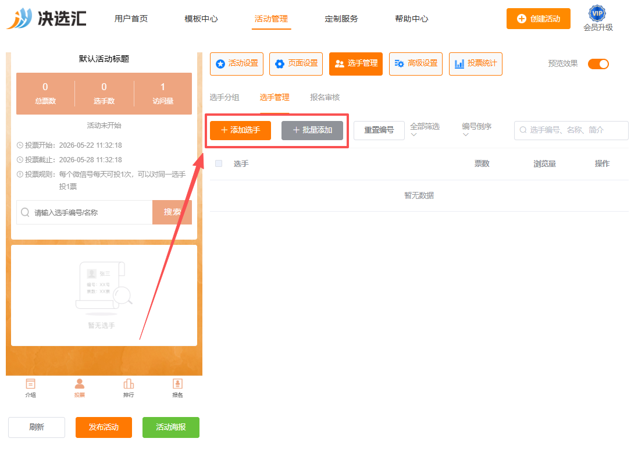The width and height of the screenshot is (638, 449).
Task: Click the 浏览量 column header
Action: pyautogui.click(x=544, y=163)
